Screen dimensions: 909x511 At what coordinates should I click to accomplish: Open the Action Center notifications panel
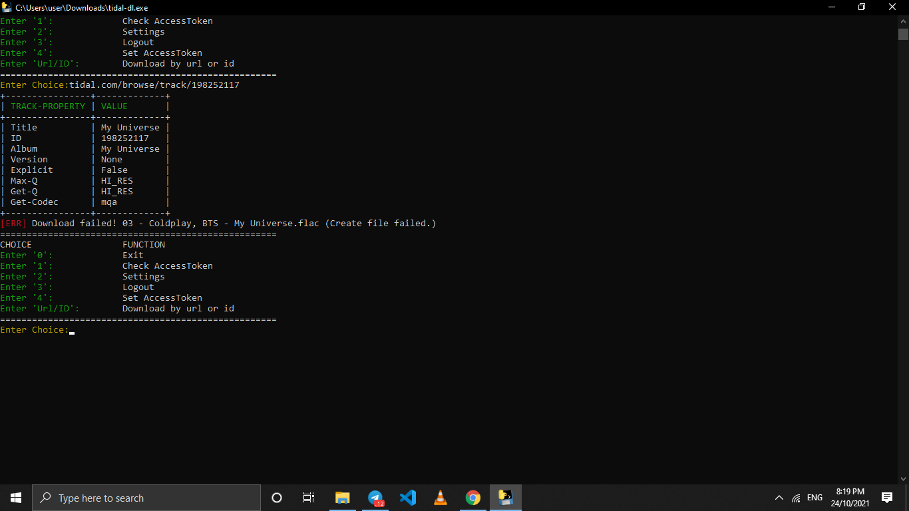click(887, 497)
